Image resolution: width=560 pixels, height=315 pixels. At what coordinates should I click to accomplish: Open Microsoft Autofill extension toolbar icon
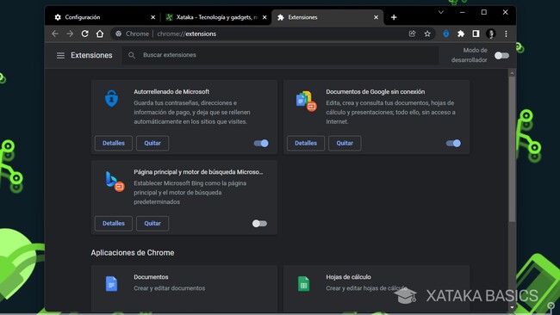click(x=445, y=34)
